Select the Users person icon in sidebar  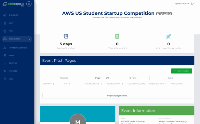[x=5, y=23]
